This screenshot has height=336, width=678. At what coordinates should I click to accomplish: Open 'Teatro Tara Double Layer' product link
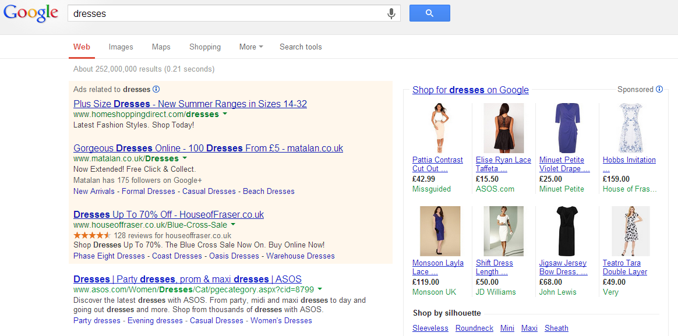(625, 268)
